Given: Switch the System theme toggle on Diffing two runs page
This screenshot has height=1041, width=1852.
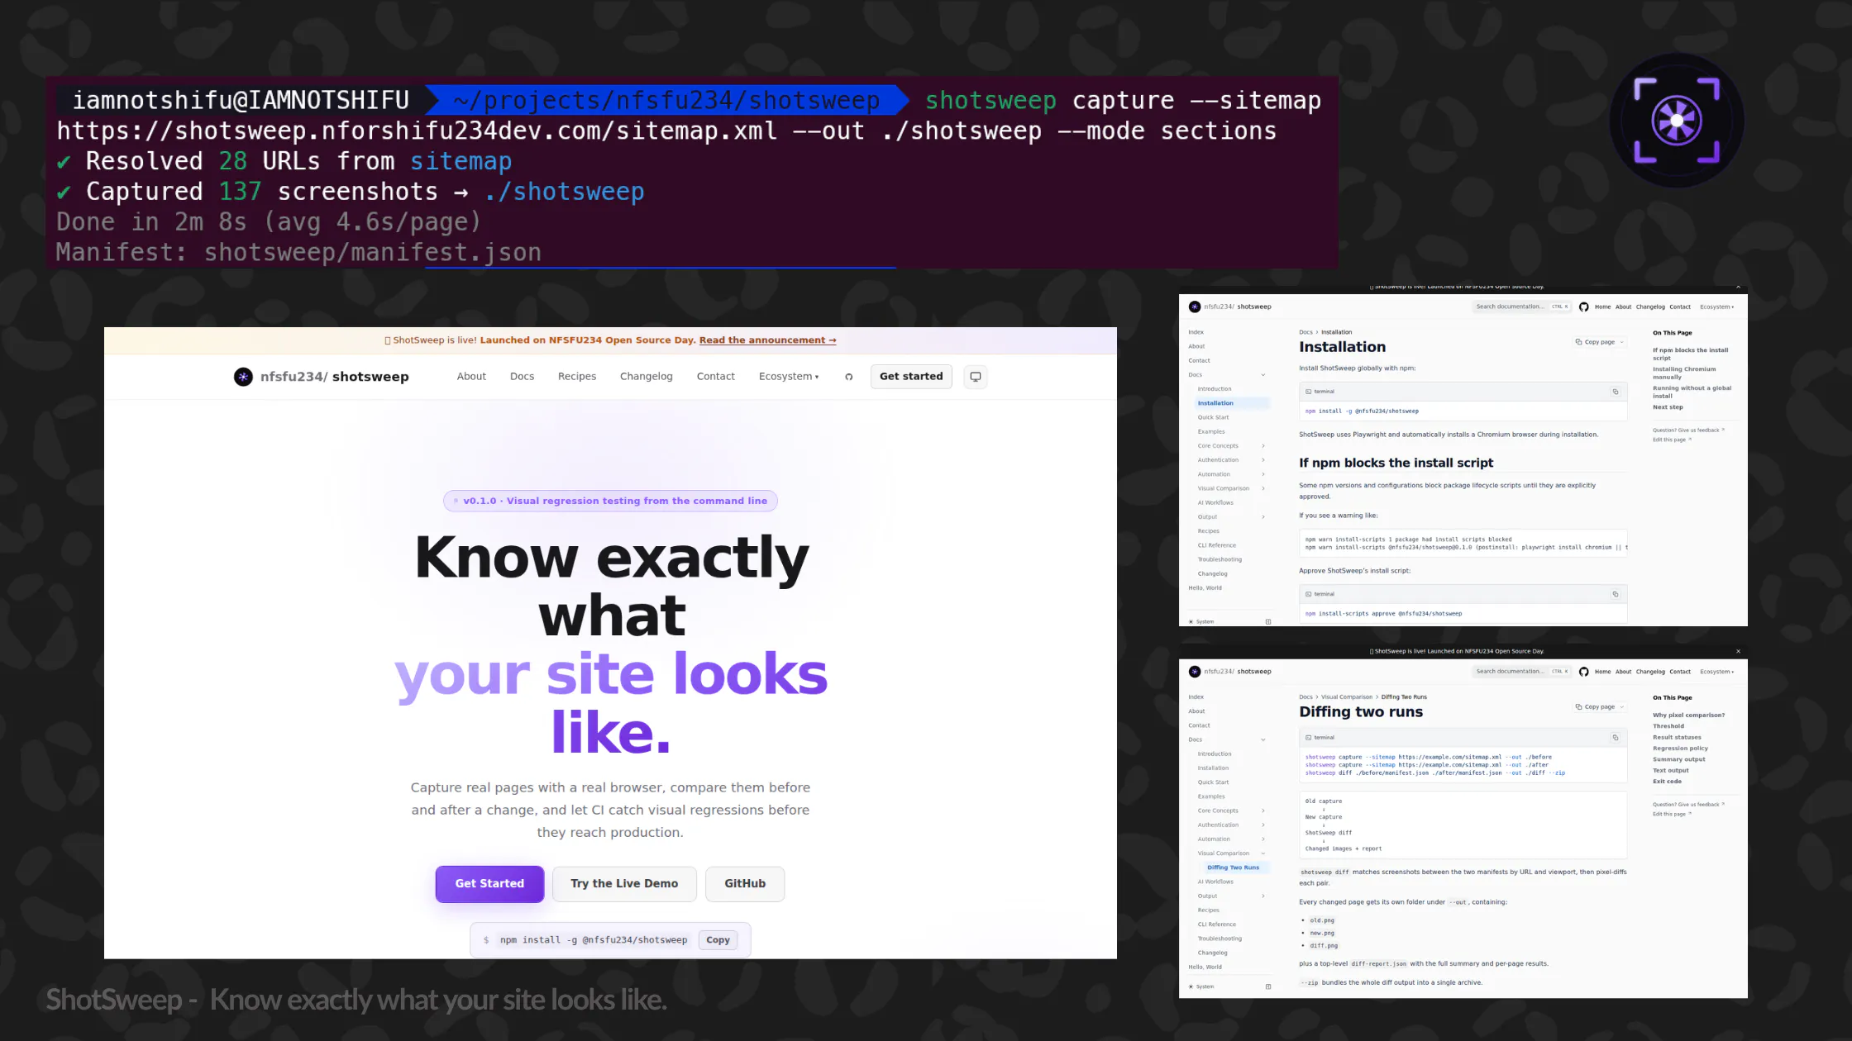Looking at the screenshot, I should 1201,986.
